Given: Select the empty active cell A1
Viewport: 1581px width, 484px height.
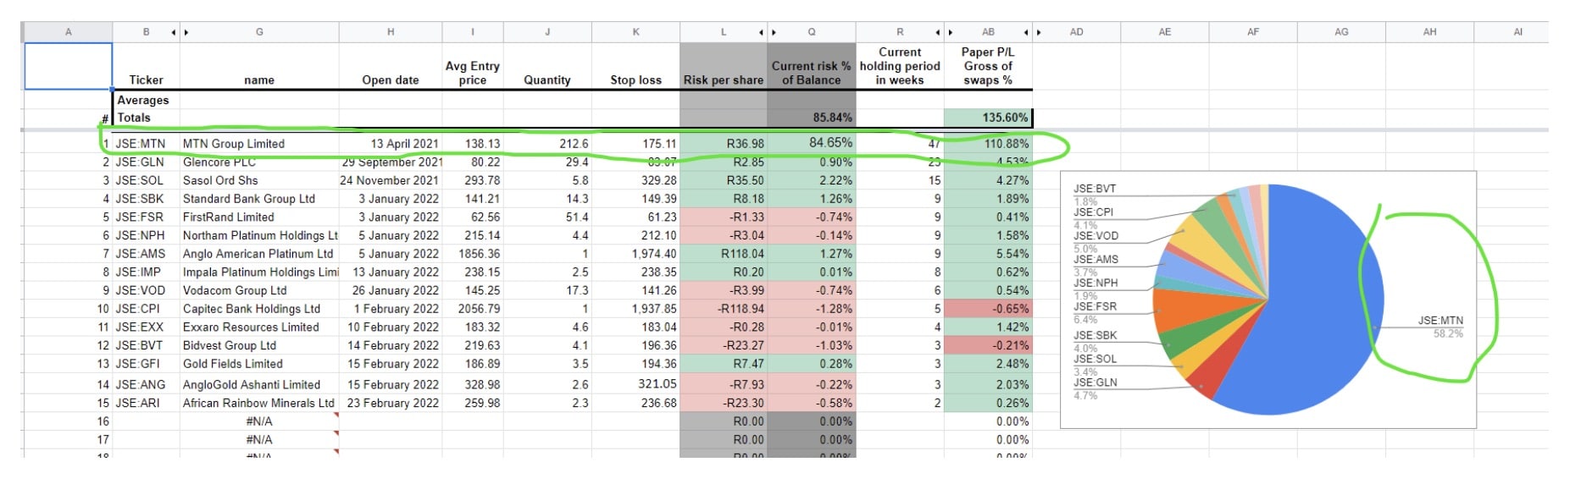Looking at the screenshot, I should coord(68,66).
